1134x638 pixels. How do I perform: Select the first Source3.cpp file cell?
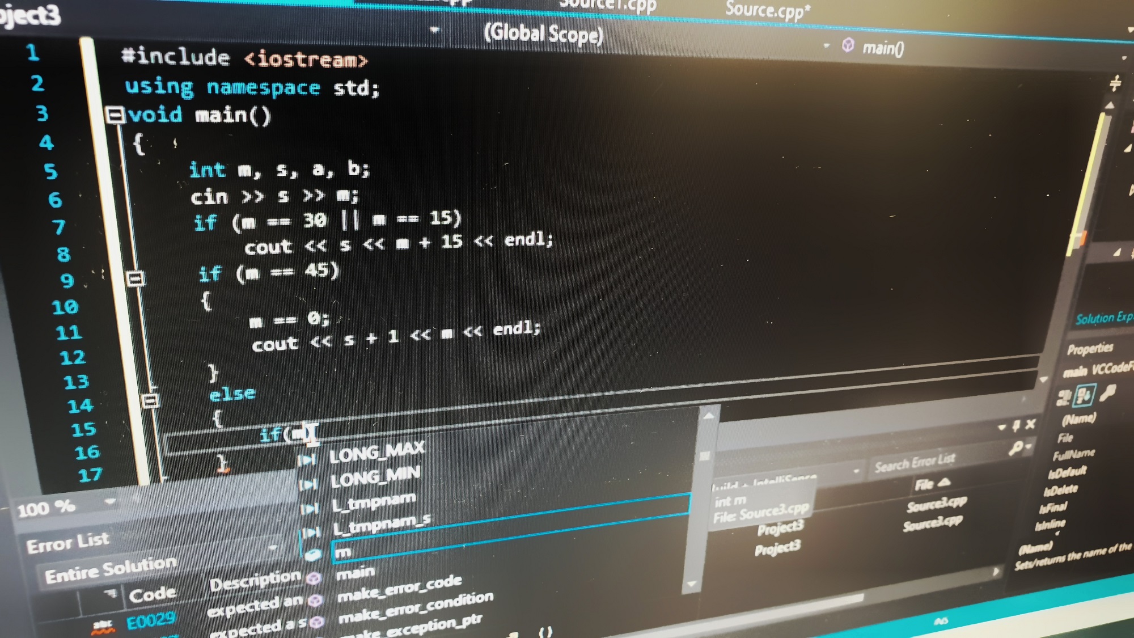tap(936, 503)
